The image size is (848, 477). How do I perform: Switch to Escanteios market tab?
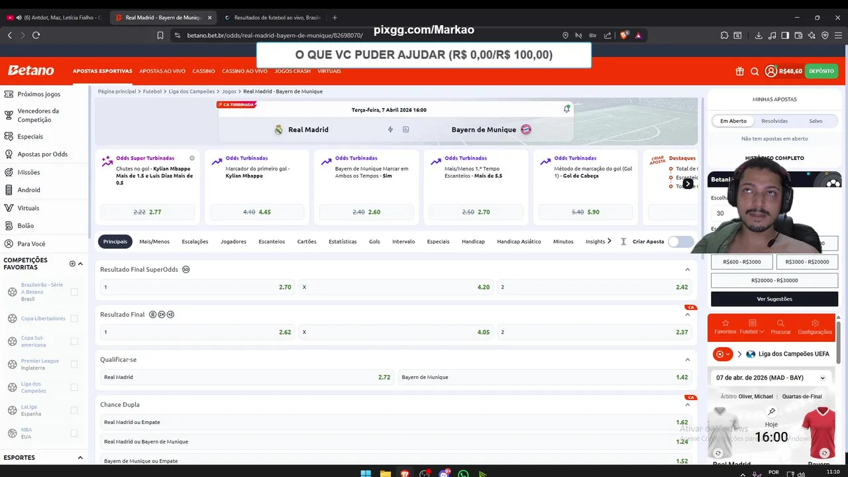pos(272,242)
